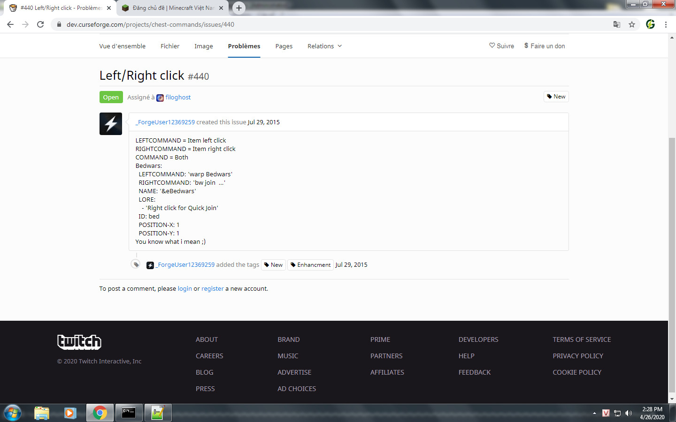Open _ForgeUser12369259 profile in issue header
676x422 pixels.
click(x=165, y=122)
